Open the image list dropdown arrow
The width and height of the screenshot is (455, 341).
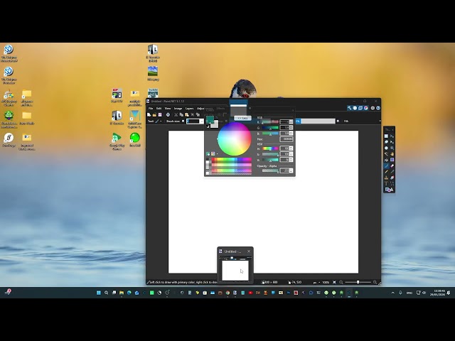point(250,108)
